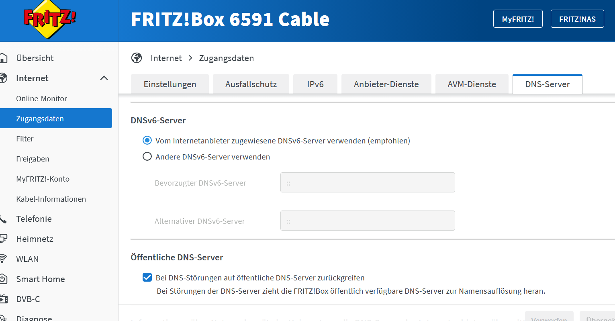Collapse the Internet menu chevron
This screenshot has height=321, width=615.
[104, 78]
